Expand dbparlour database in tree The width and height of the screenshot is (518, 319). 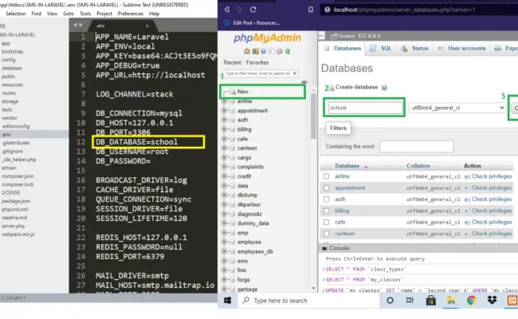point(225,204)
